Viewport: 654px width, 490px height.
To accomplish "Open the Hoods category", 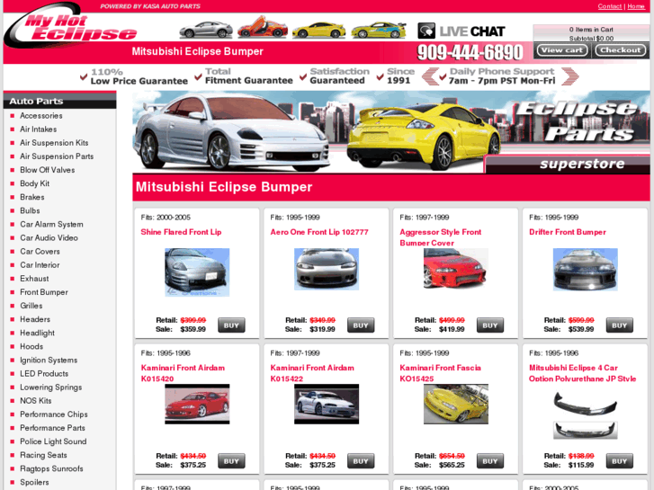I will pyautogui.click(x=31, y=346).
